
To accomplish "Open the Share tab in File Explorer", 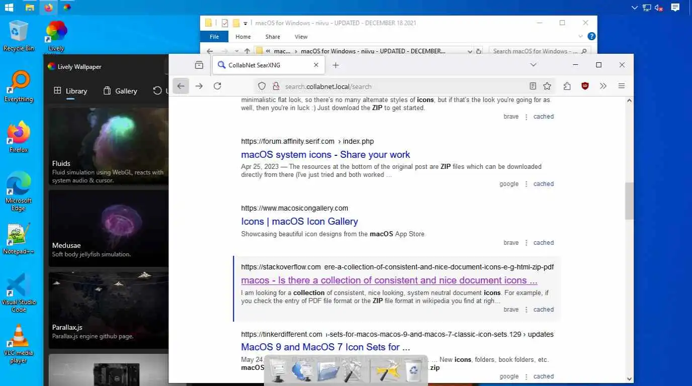I will 273,37.
